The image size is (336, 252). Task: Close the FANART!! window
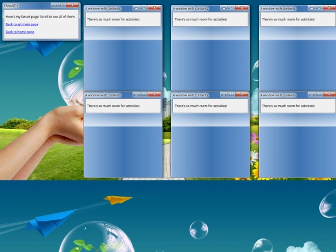[72, 5]
